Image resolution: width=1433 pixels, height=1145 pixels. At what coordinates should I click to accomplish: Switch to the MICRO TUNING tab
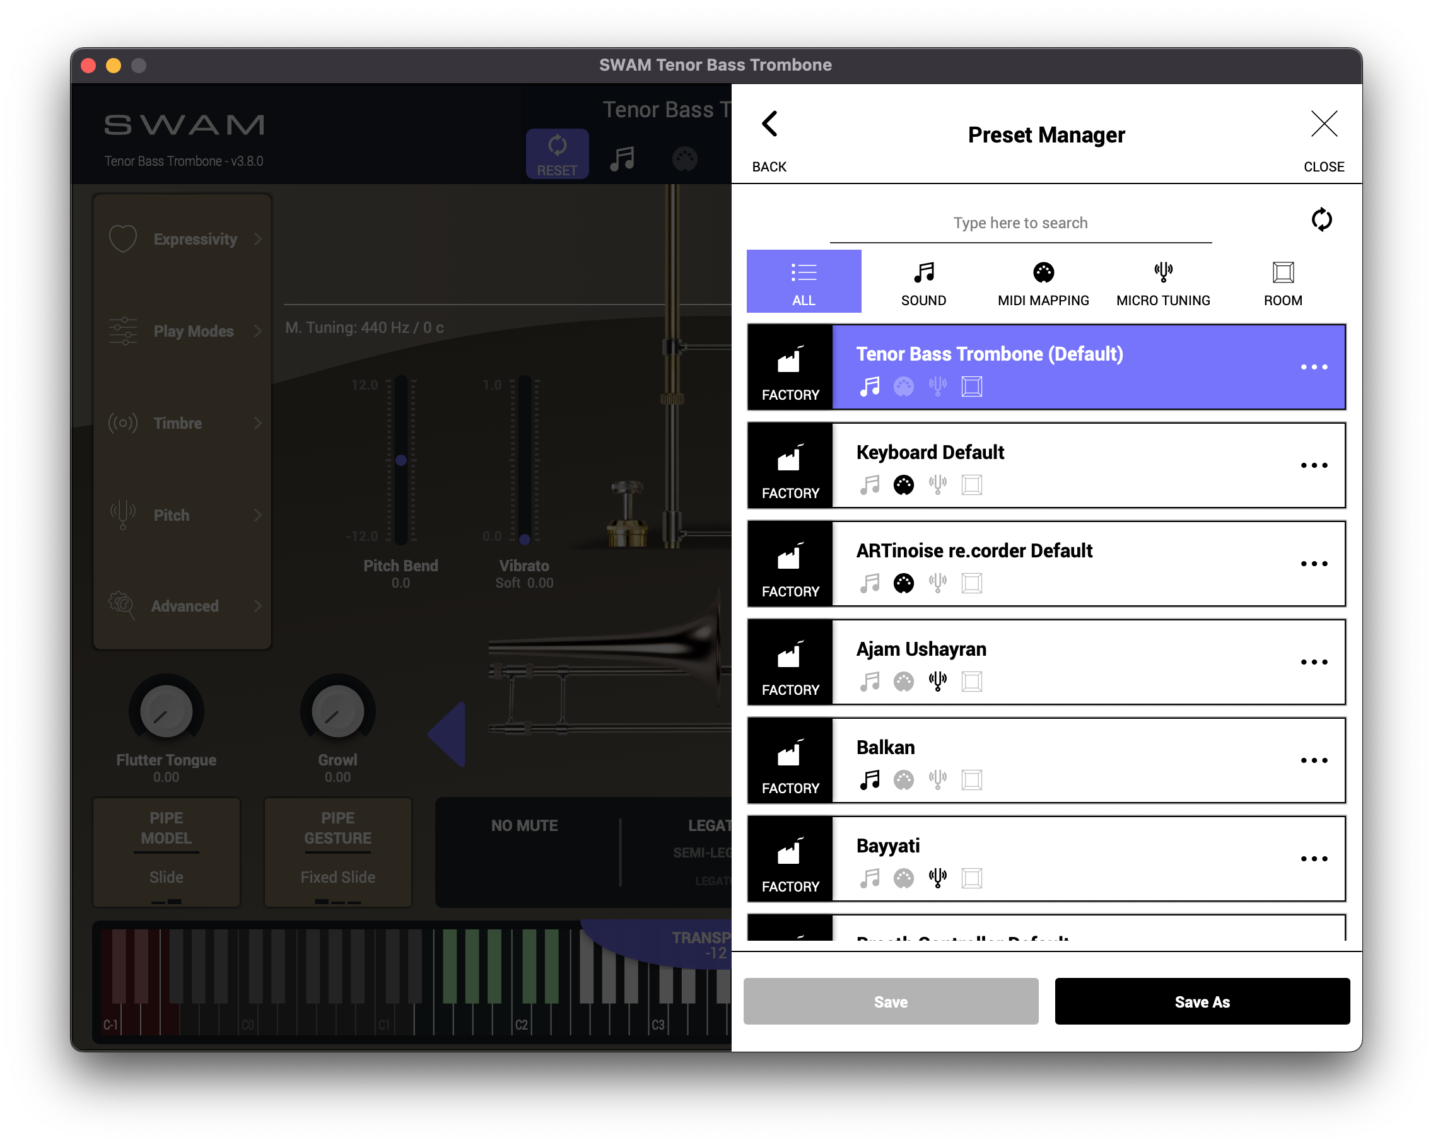click(x=1162, y=282)
